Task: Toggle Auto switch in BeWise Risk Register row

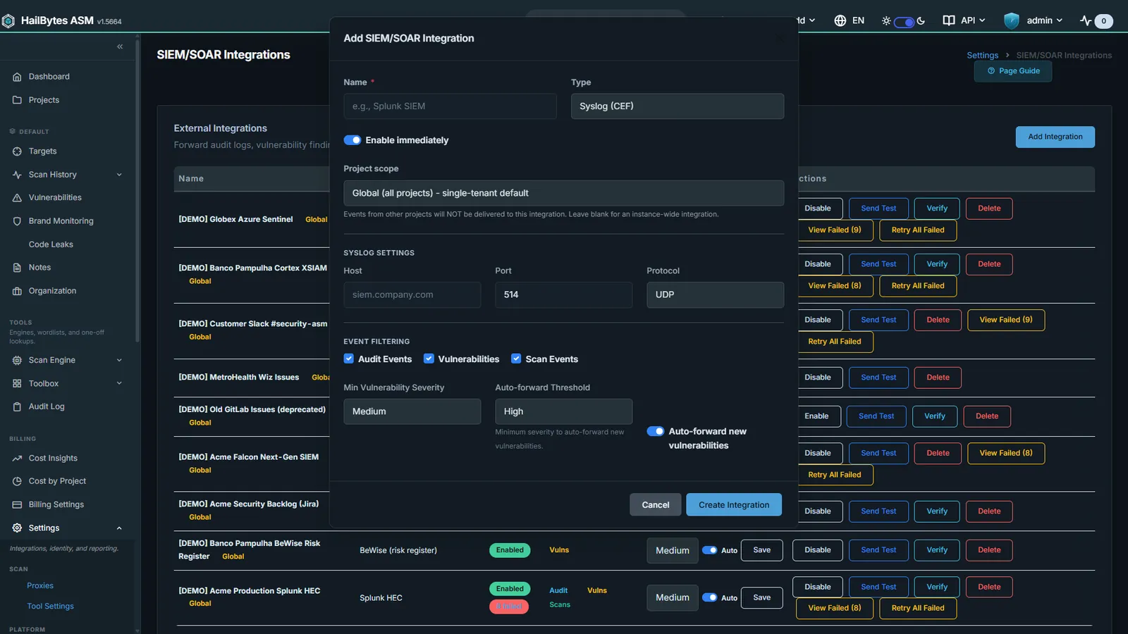Action: [x=710, y=550]
